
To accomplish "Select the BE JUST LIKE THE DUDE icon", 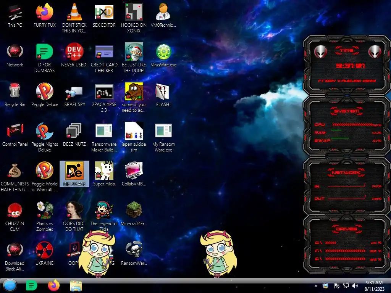I will pos(134,52).
